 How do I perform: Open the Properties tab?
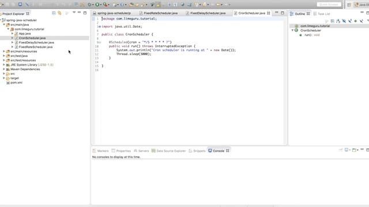(121, 151)
